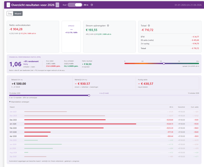The height and width of the screenshot is (167, 204).
Task: Click the contract year progress marker
Action: pos(89,95)
